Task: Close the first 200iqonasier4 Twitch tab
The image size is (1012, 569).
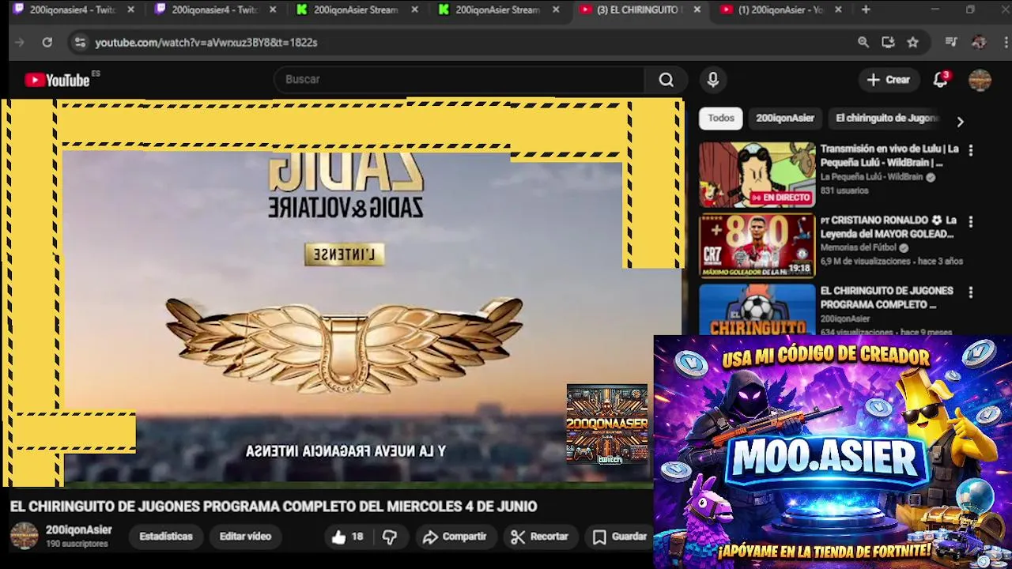Action: (131, 10)
